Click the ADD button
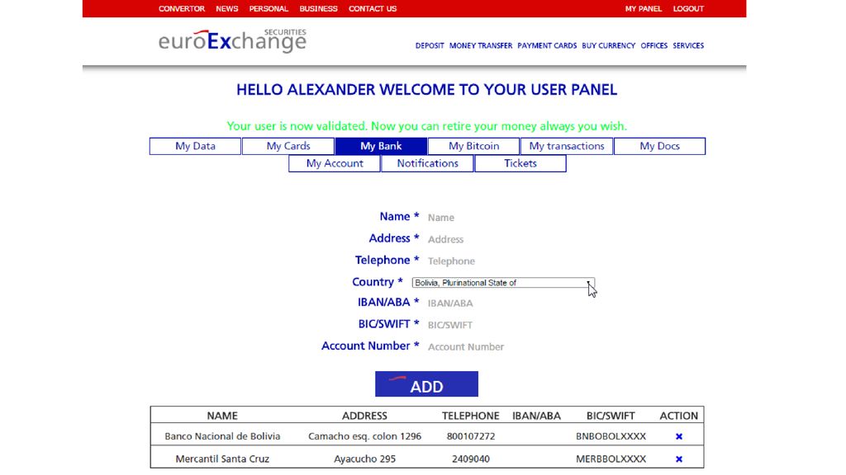The width and height of the screenshot is (846, 475). coord(426,384)
